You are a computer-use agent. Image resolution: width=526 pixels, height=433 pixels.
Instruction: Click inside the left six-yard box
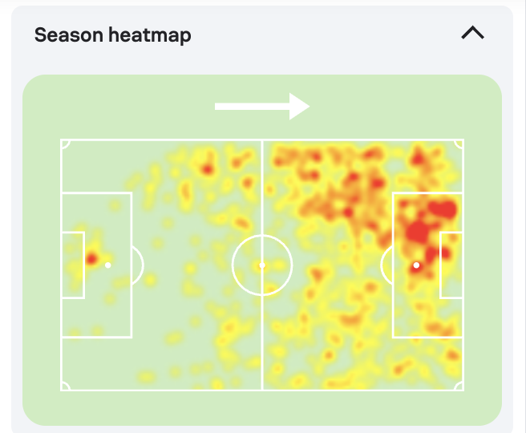[73, 265]
